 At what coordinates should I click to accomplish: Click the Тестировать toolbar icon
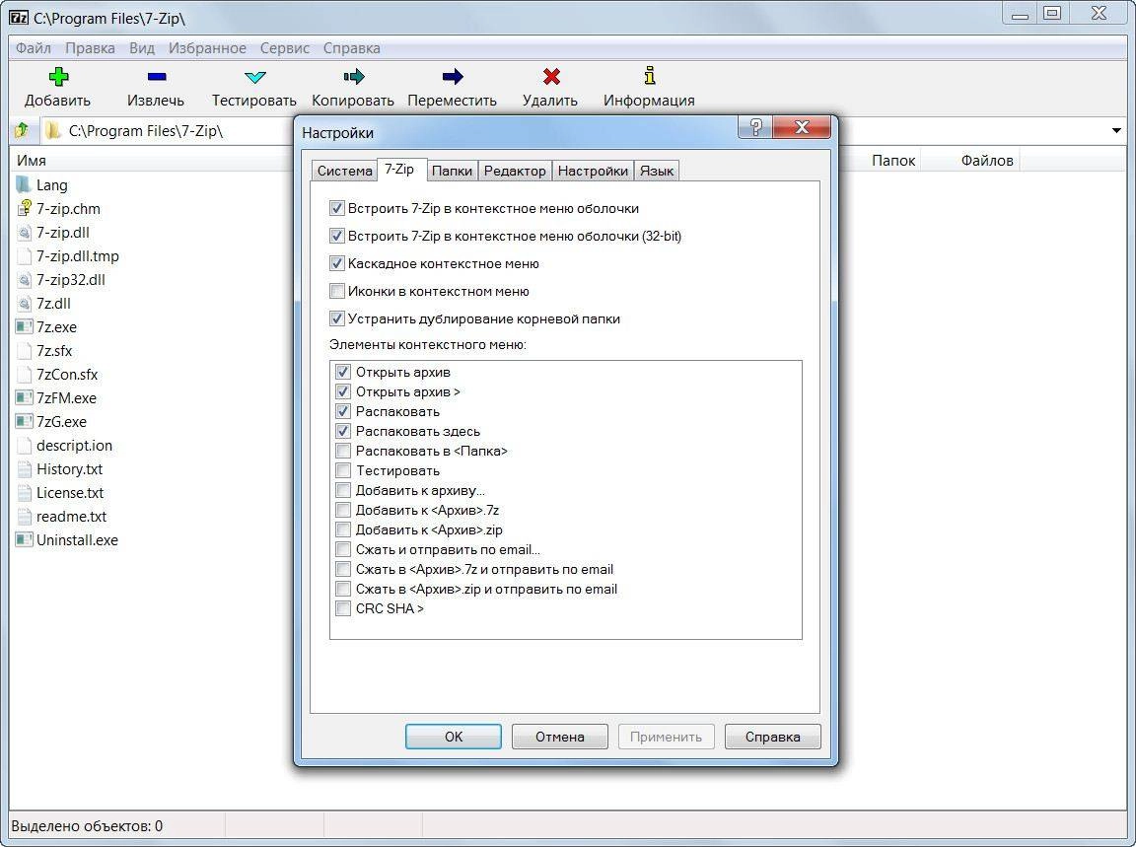[x=255, y=77]
